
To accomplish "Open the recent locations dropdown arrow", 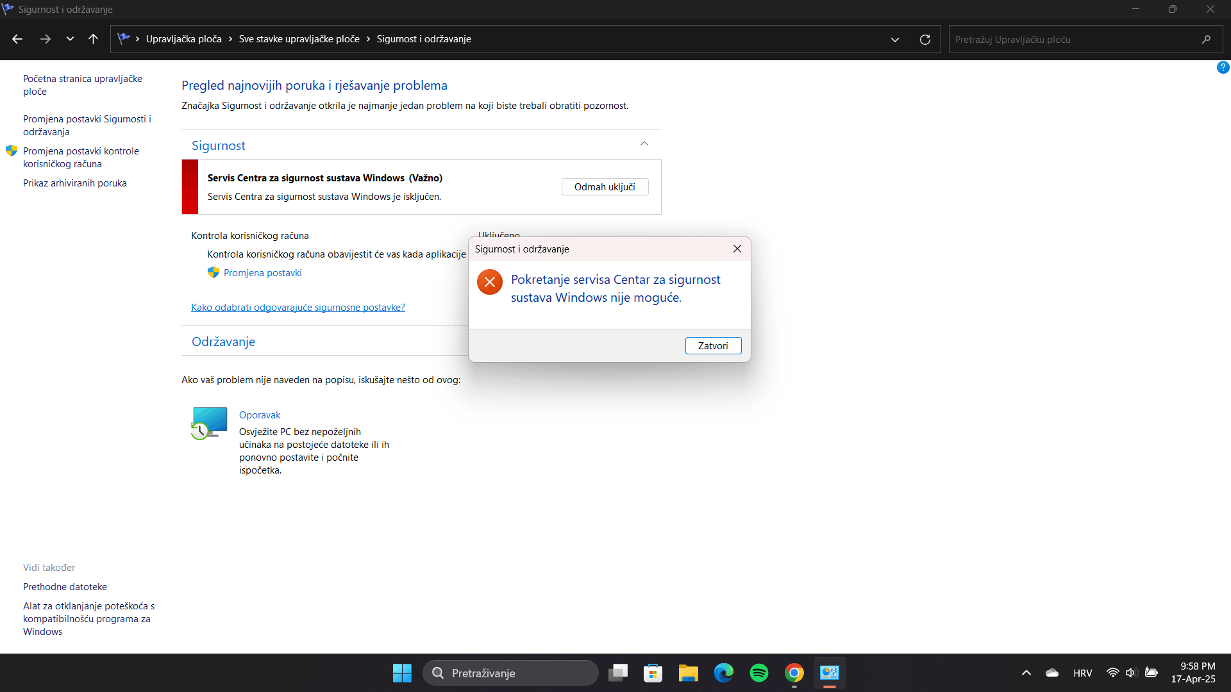I will pyautogui.click(x=70, y=39).
